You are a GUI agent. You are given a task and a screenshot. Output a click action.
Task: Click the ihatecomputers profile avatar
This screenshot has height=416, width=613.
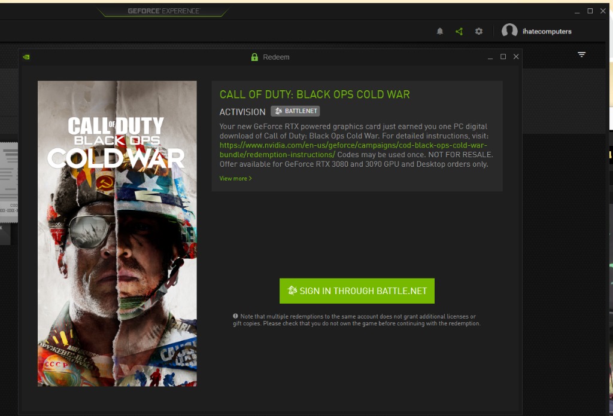[509, 30]
